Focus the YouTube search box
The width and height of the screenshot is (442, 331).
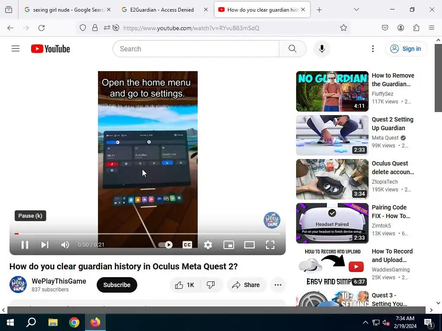coord(196,49)
